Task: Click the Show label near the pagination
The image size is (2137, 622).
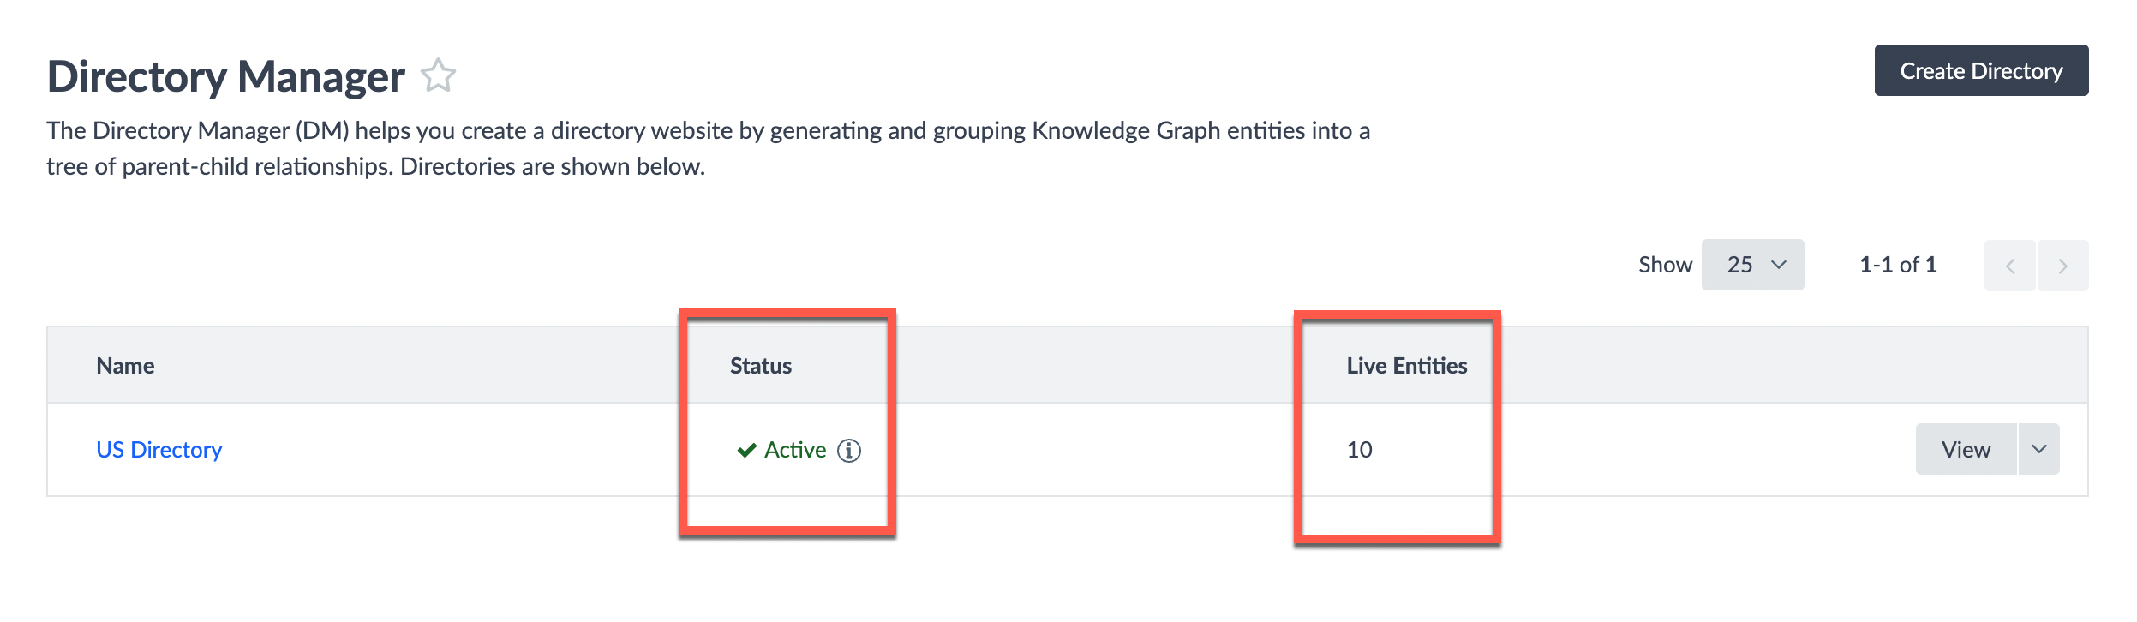Action: pyautogui.click(x=1665, y=265)
